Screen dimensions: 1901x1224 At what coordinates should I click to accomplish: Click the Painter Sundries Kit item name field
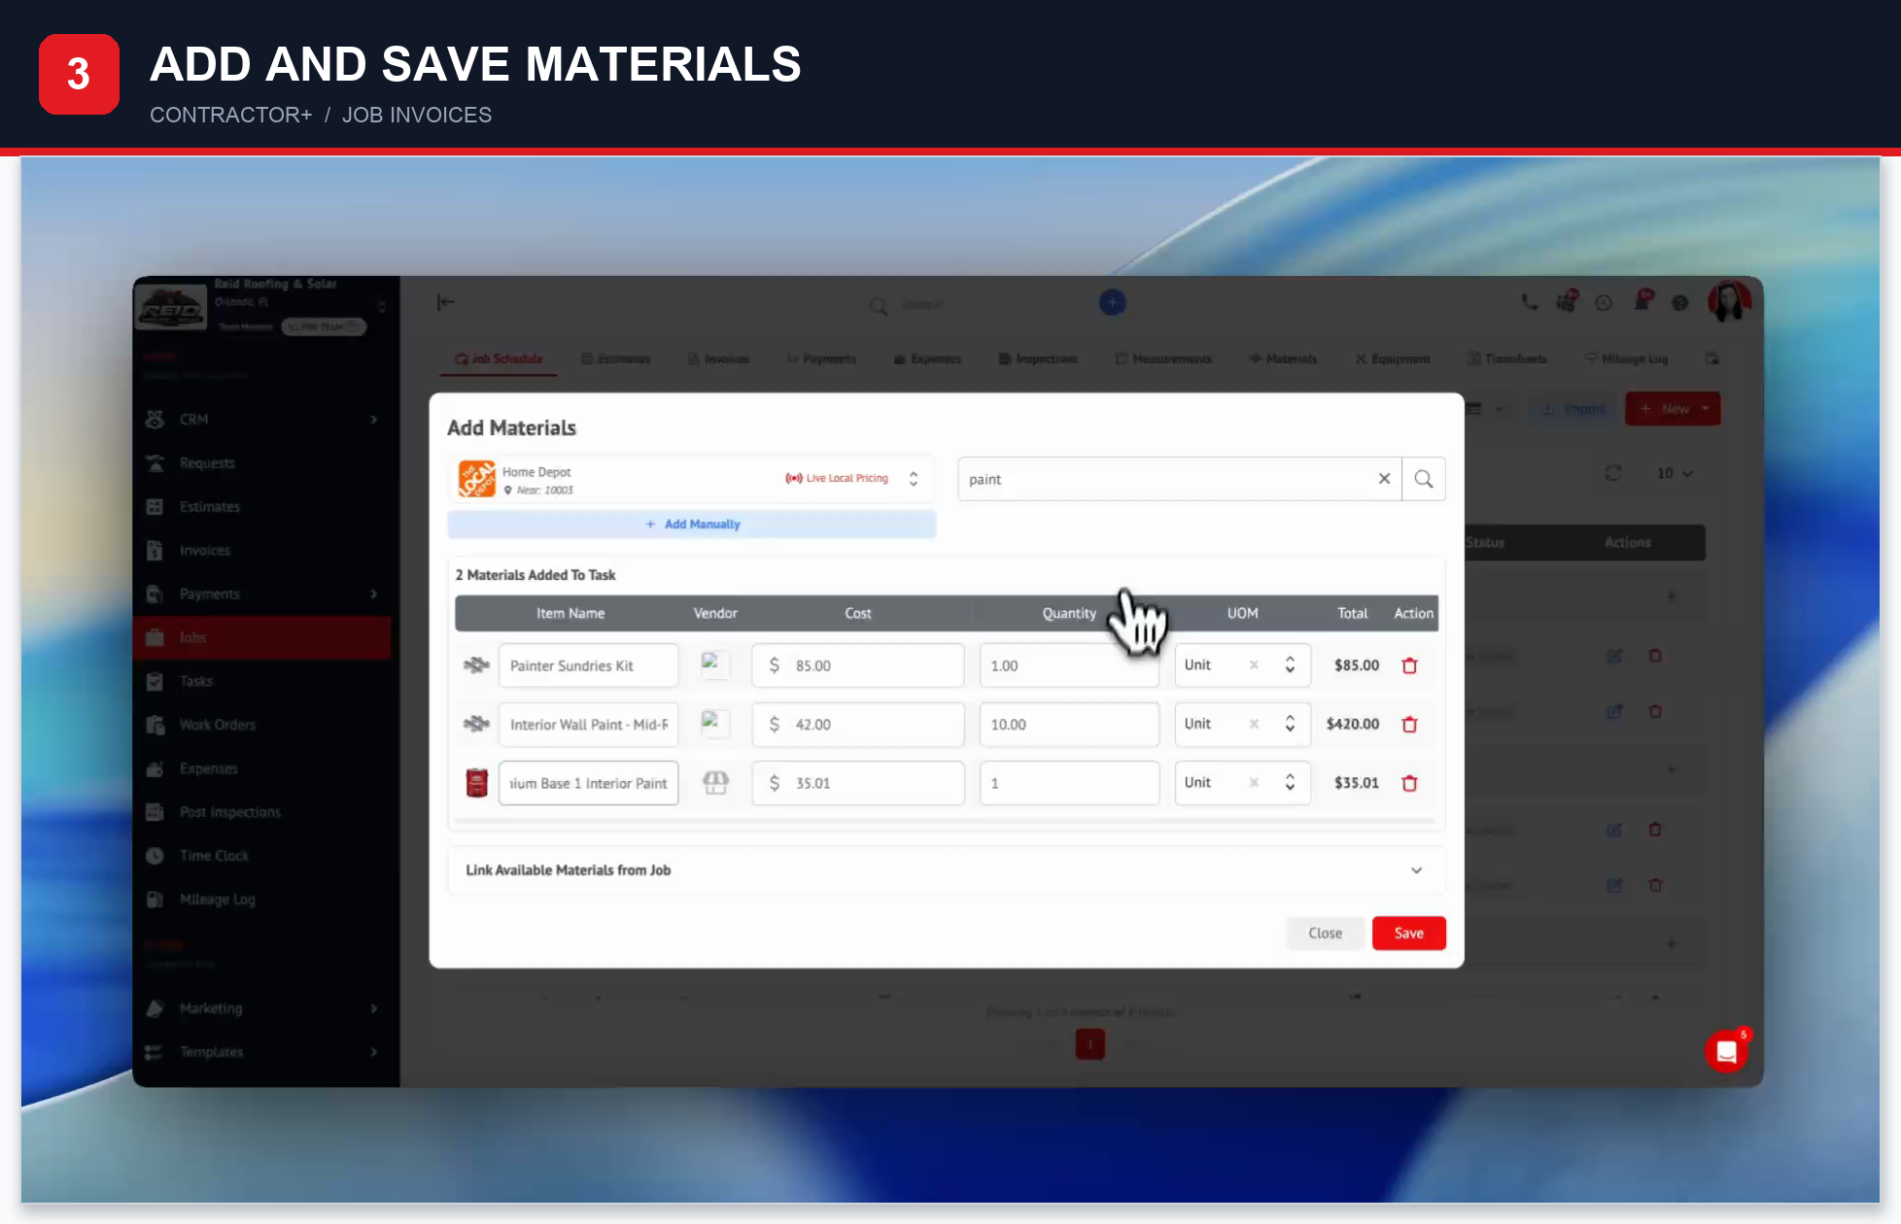[588, 665]
